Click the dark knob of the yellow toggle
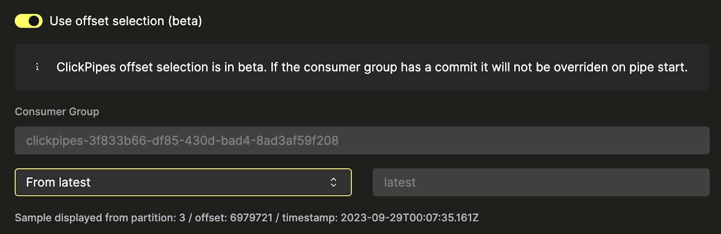This screenshot has height=234, width=721. click(34, 21)
